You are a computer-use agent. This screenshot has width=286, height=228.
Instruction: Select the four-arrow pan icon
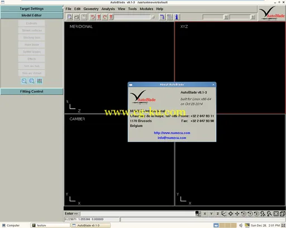click(x=237, y=214)
